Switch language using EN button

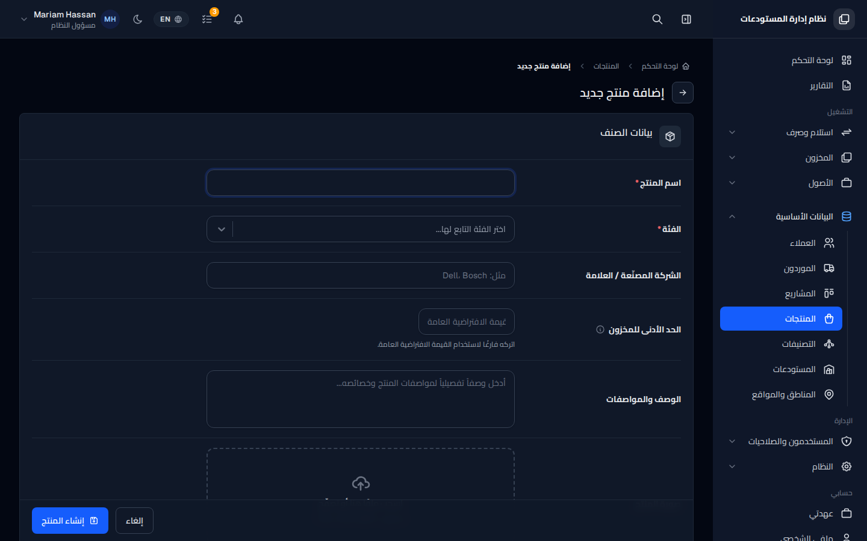point(171,19)
